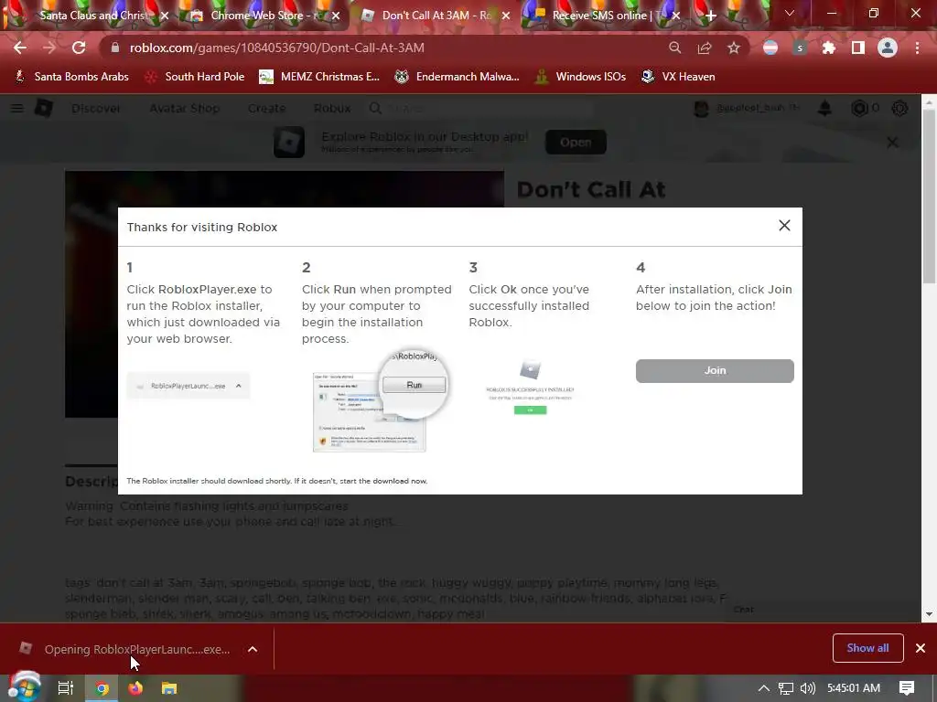Click Show all downloads button

(x=867, y=648)
